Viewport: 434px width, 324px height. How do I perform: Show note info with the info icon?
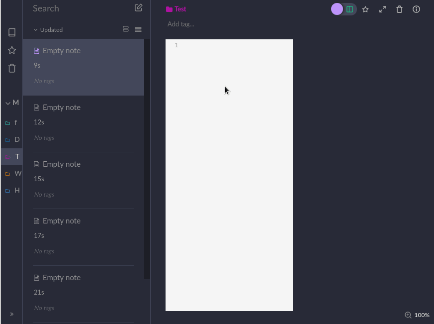[x=416, y=9]
